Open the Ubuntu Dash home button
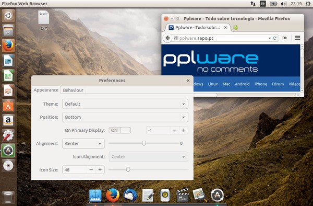The image size is (313, 206). point(8,15)
